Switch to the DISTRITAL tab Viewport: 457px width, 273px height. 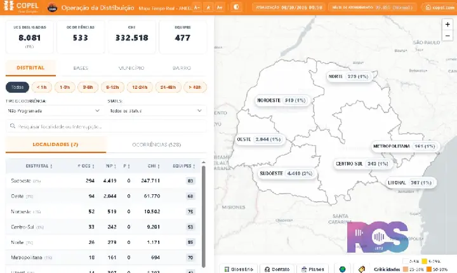pos(30,68)
